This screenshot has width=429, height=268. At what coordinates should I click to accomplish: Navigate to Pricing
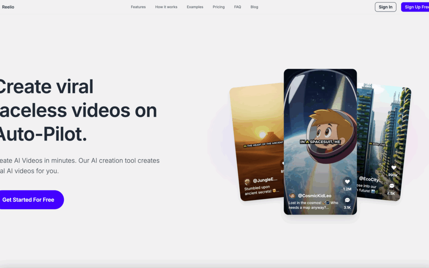point(218,7)
